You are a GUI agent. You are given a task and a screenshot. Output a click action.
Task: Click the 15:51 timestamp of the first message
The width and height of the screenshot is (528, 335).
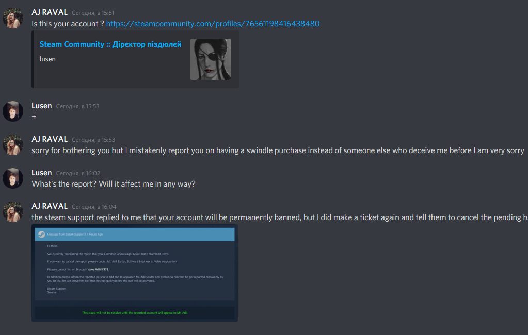click(x=93, y=13)
